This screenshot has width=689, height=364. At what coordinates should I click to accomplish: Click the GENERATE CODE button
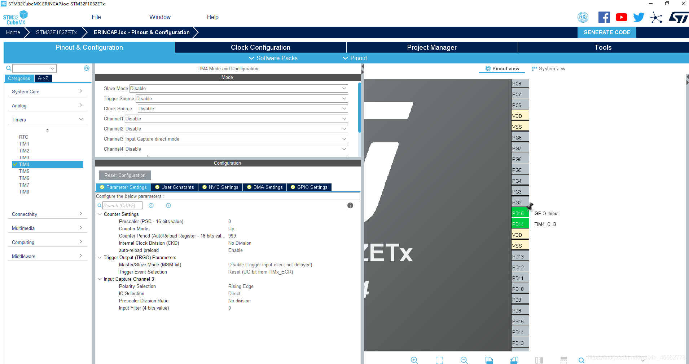click(x=607, y=32)
